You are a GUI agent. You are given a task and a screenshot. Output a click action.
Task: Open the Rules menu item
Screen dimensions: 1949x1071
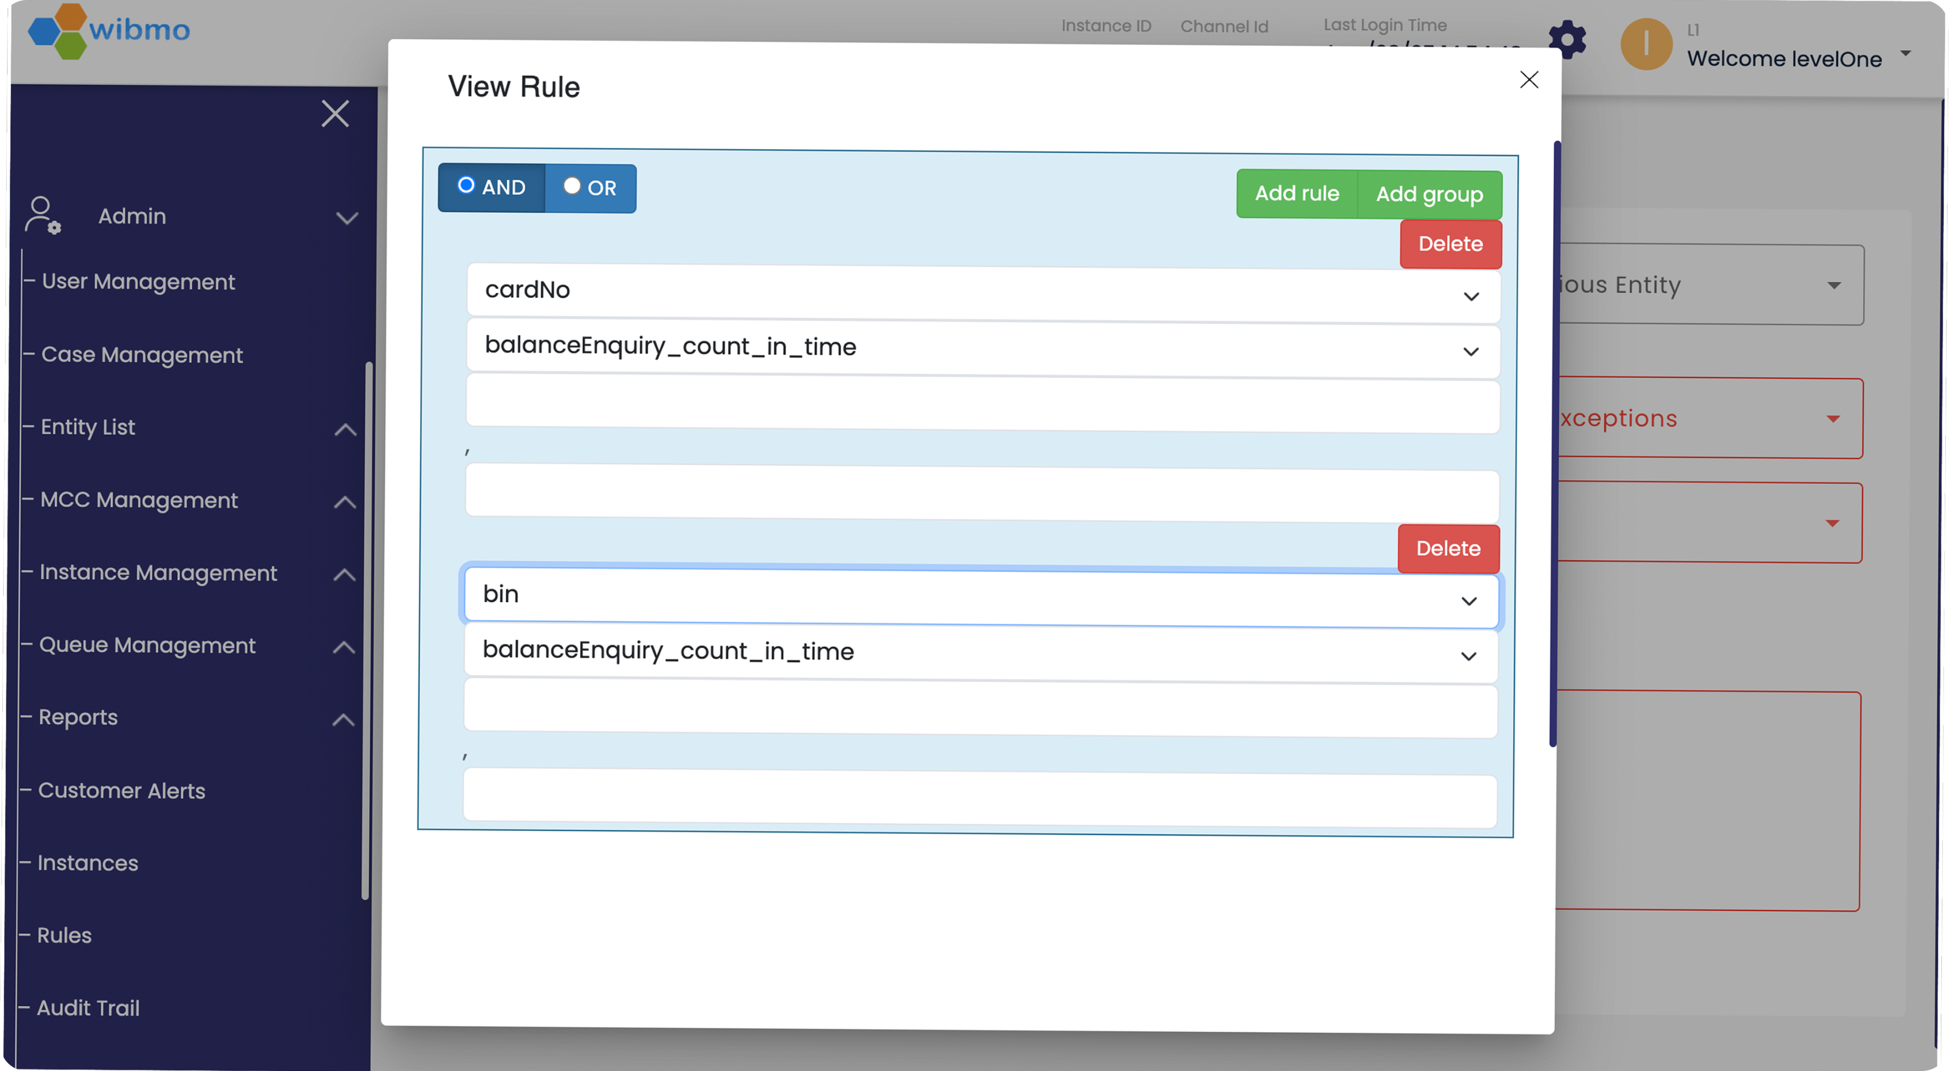coord(64,935)
